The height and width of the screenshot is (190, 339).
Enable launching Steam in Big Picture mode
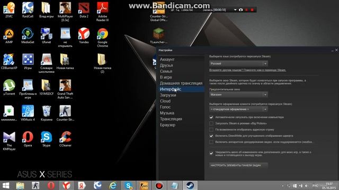click(211, 123)
